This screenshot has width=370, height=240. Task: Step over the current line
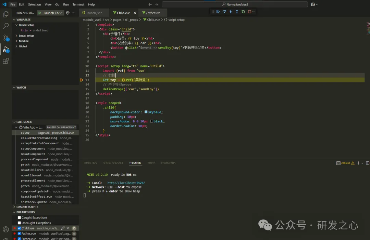click(224, 12)
